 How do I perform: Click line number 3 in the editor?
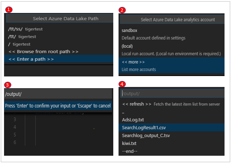pos(15,119)
